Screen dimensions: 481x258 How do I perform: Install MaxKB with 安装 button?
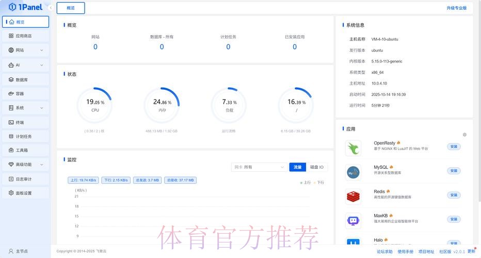pyautogui.click(x=454, y=219)
